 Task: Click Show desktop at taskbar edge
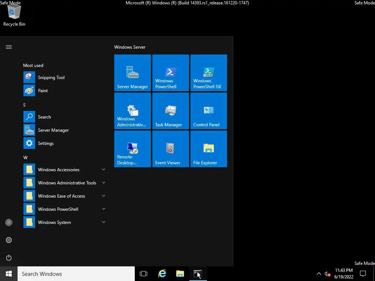click(374, 274)
